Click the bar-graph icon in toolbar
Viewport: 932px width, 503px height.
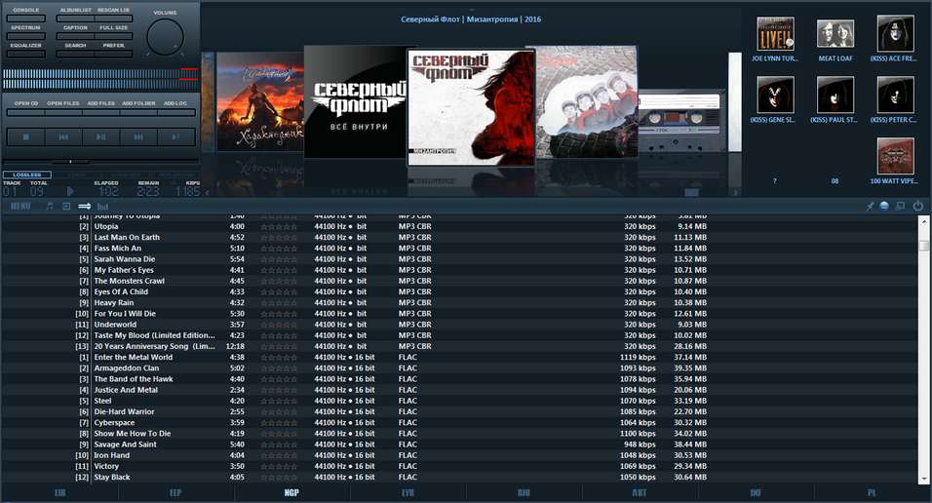pos(102,207)
